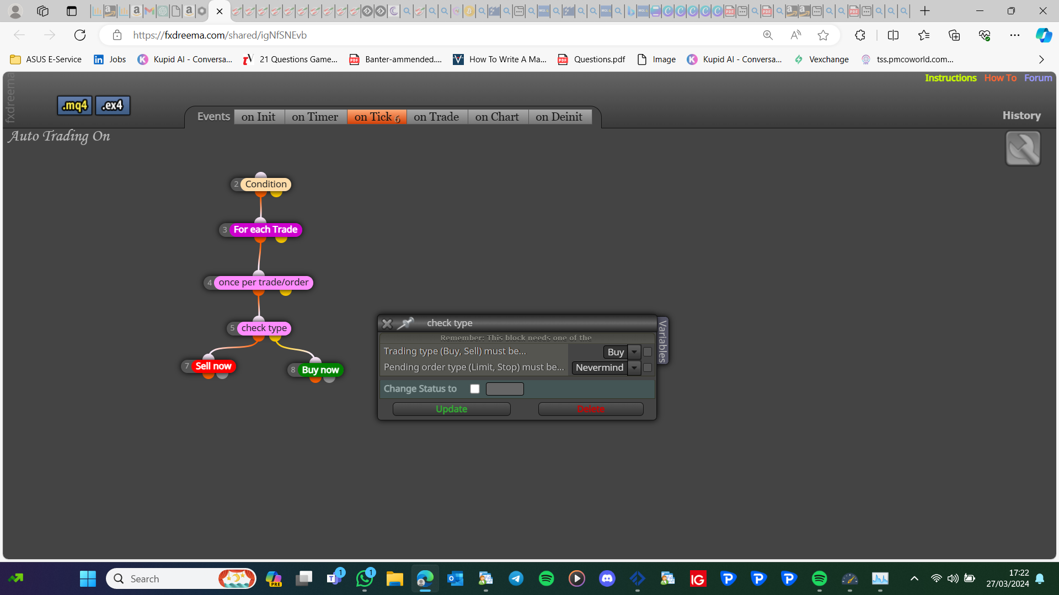Switch to on Init tab
The height and width of the screenshot is (595, 1059).
tap(259, 117)
